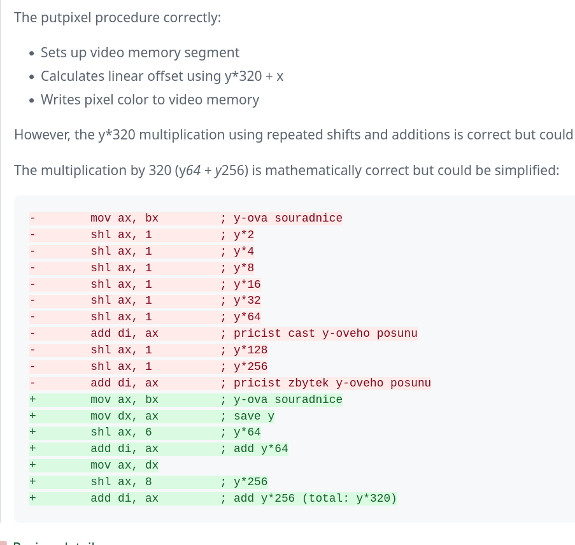The height and width of the screenshot is (545, 575).
Task: Click the heading text "The putpixel procedure correctly:"
Action: click(x=118, y=17)
